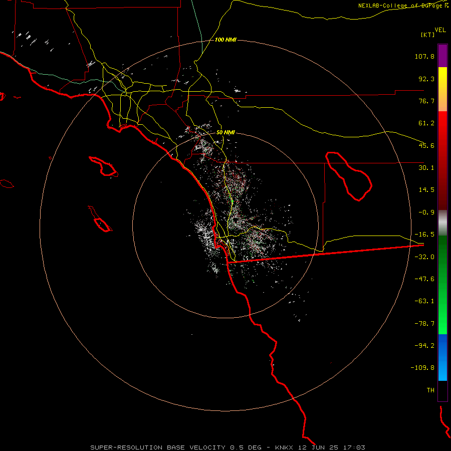Click the VEL legend title
451x451 pixels.
pos(440,30)
